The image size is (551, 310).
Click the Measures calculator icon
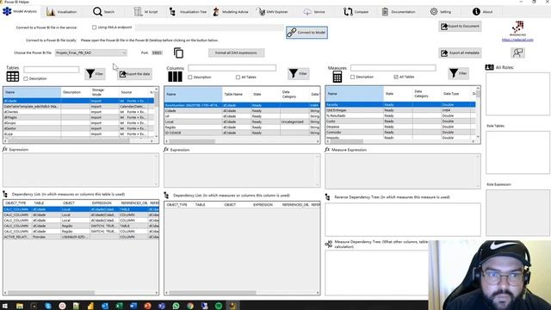pyautogui.click(x=337, y=77)
